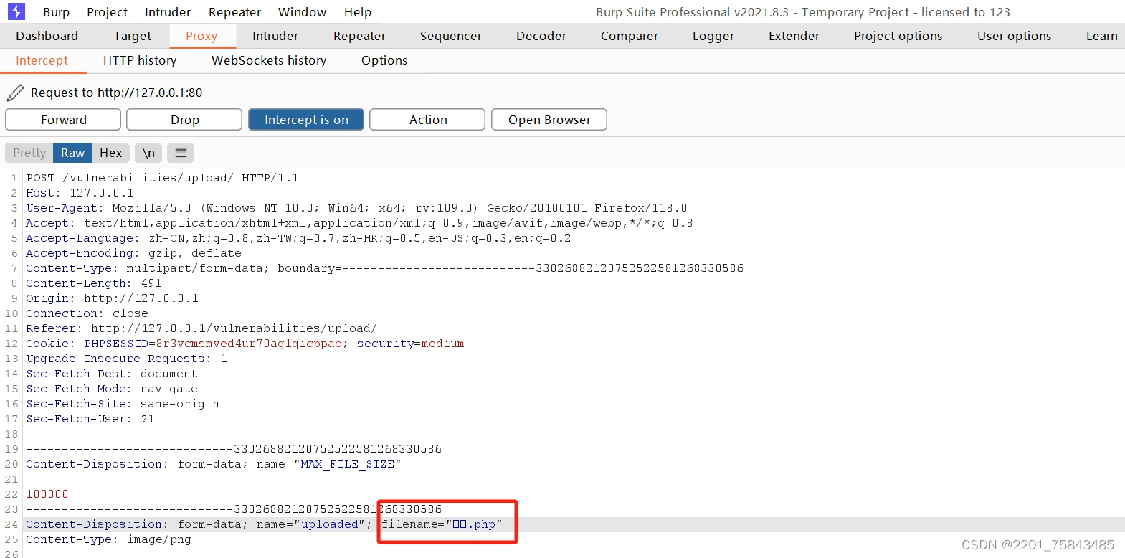The image size is (1125, 558).
Task: Toggle the \n non-printable characters button
Action: pos(148,153)
